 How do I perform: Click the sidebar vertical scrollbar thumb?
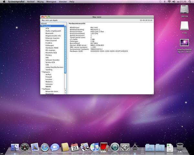[x=65, y=49]
